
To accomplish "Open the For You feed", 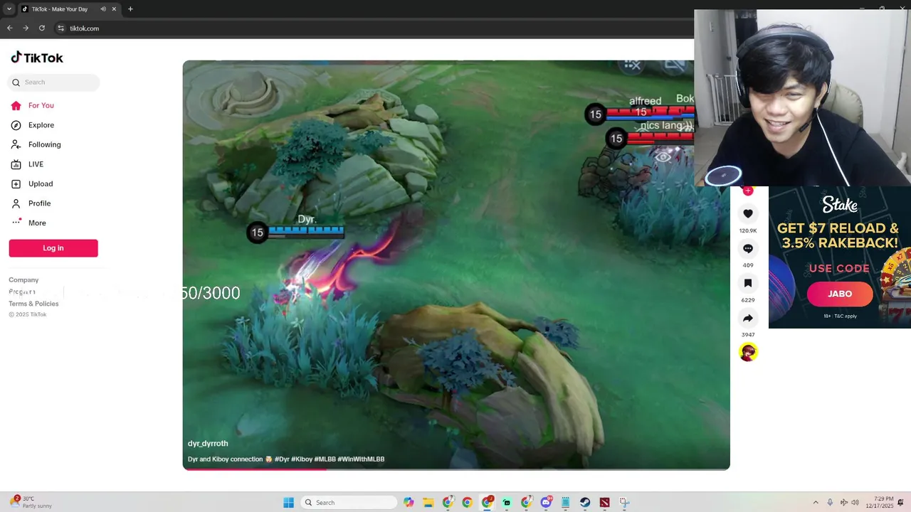I will pyautogui.click(x=33, y=105).
